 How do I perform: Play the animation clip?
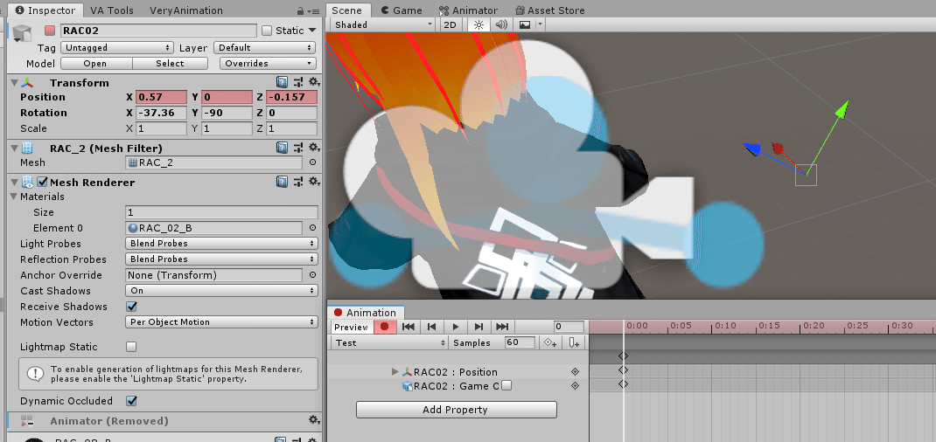[456, 327]
